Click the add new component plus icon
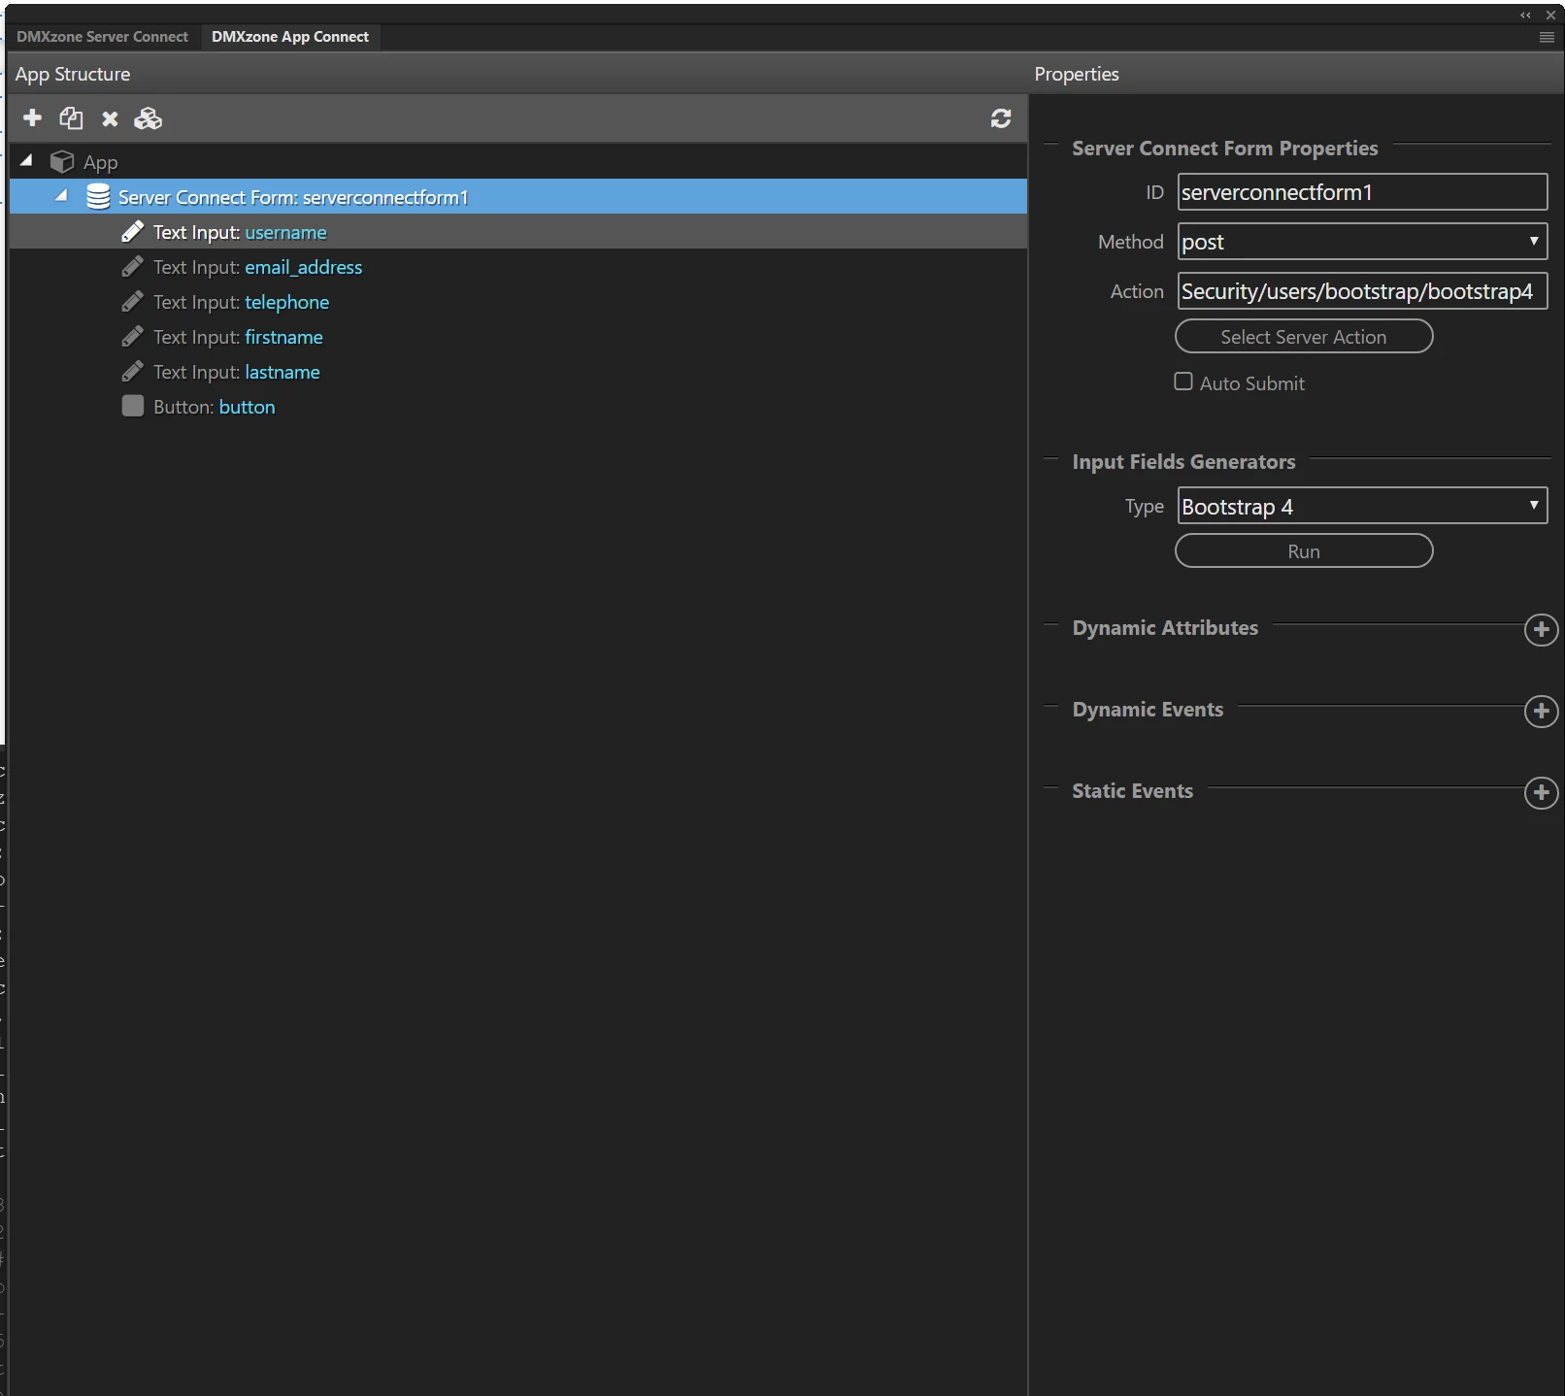 tap(32, 117)
